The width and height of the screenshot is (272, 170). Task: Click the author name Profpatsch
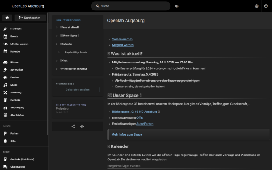tap(63, 109)
